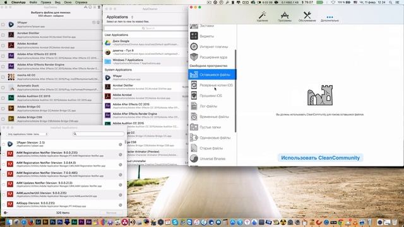Tick the Adobe Bridge CS6 checkbox
The height and width of the screenshot is (227, 404).
click(x=3, y=119)
